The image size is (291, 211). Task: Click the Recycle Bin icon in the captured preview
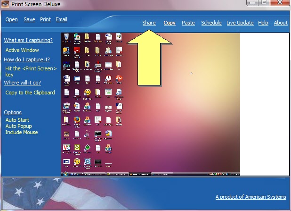(x=66, y=36)
